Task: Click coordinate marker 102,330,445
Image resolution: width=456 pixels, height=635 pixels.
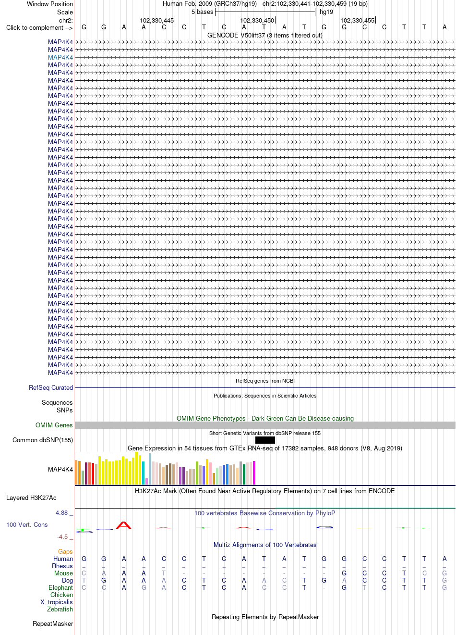Action: tap(157, 20)
